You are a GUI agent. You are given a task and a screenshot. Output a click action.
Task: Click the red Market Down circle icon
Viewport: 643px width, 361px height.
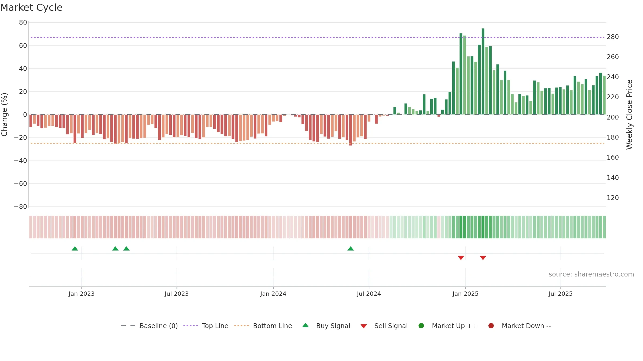coord(491,326)
